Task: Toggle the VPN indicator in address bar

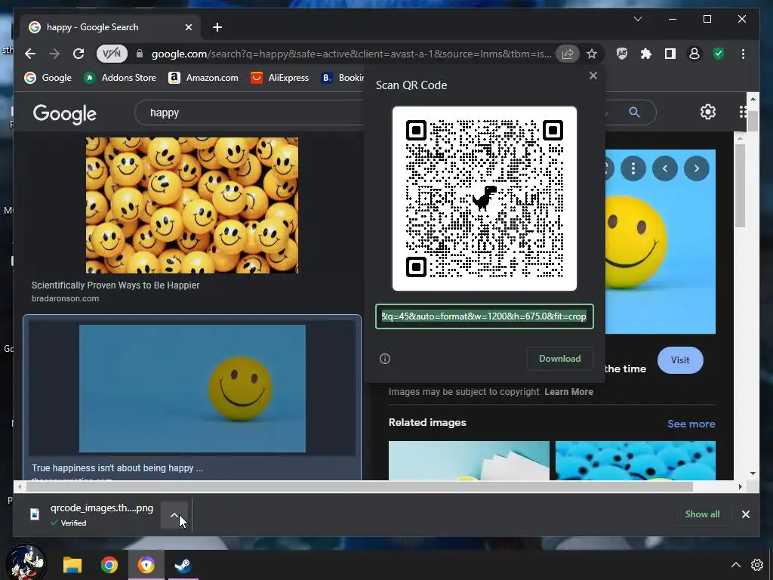Action: point(112,54)
